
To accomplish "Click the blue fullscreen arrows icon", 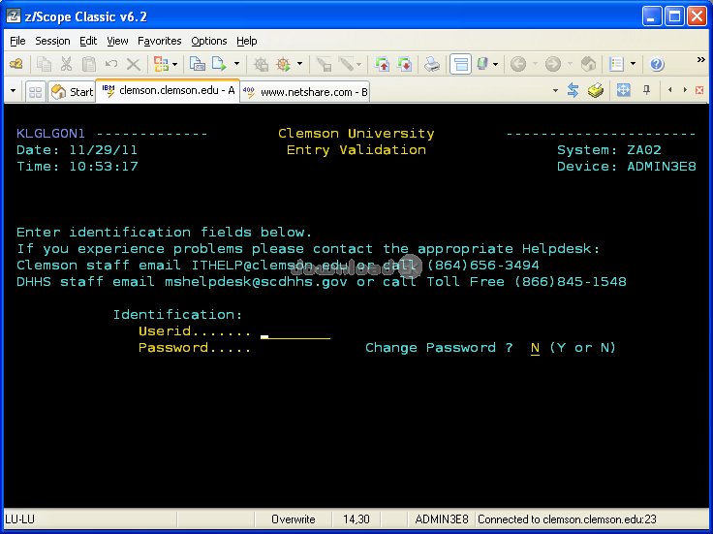I will pyautogui.click(x=624, y=90).
